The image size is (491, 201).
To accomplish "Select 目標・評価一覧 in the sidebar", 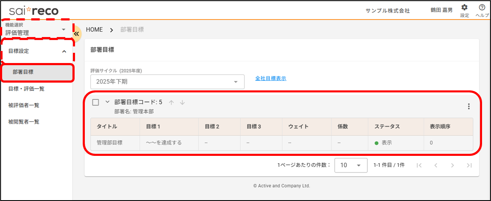I will pyautogui.click(x=26, y=89).
